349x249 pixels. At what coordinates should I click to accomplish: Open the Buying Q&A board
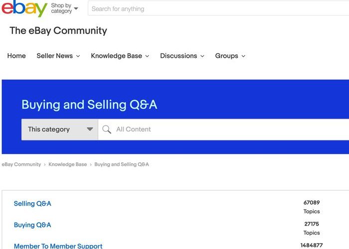tap(32, 225)
